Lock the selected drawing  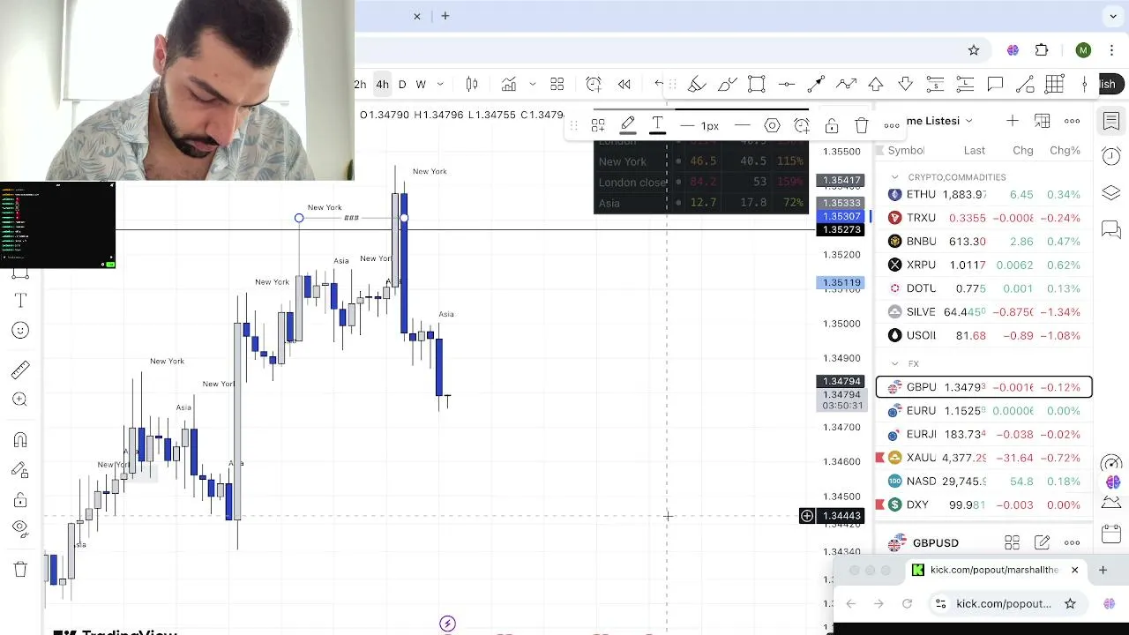832,126
